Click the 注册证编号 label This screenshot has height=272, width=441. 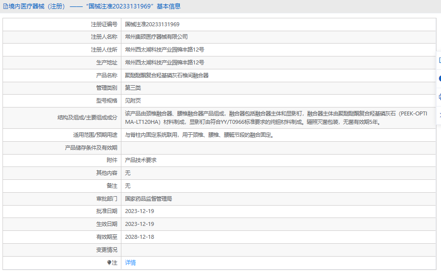[104, 24]
